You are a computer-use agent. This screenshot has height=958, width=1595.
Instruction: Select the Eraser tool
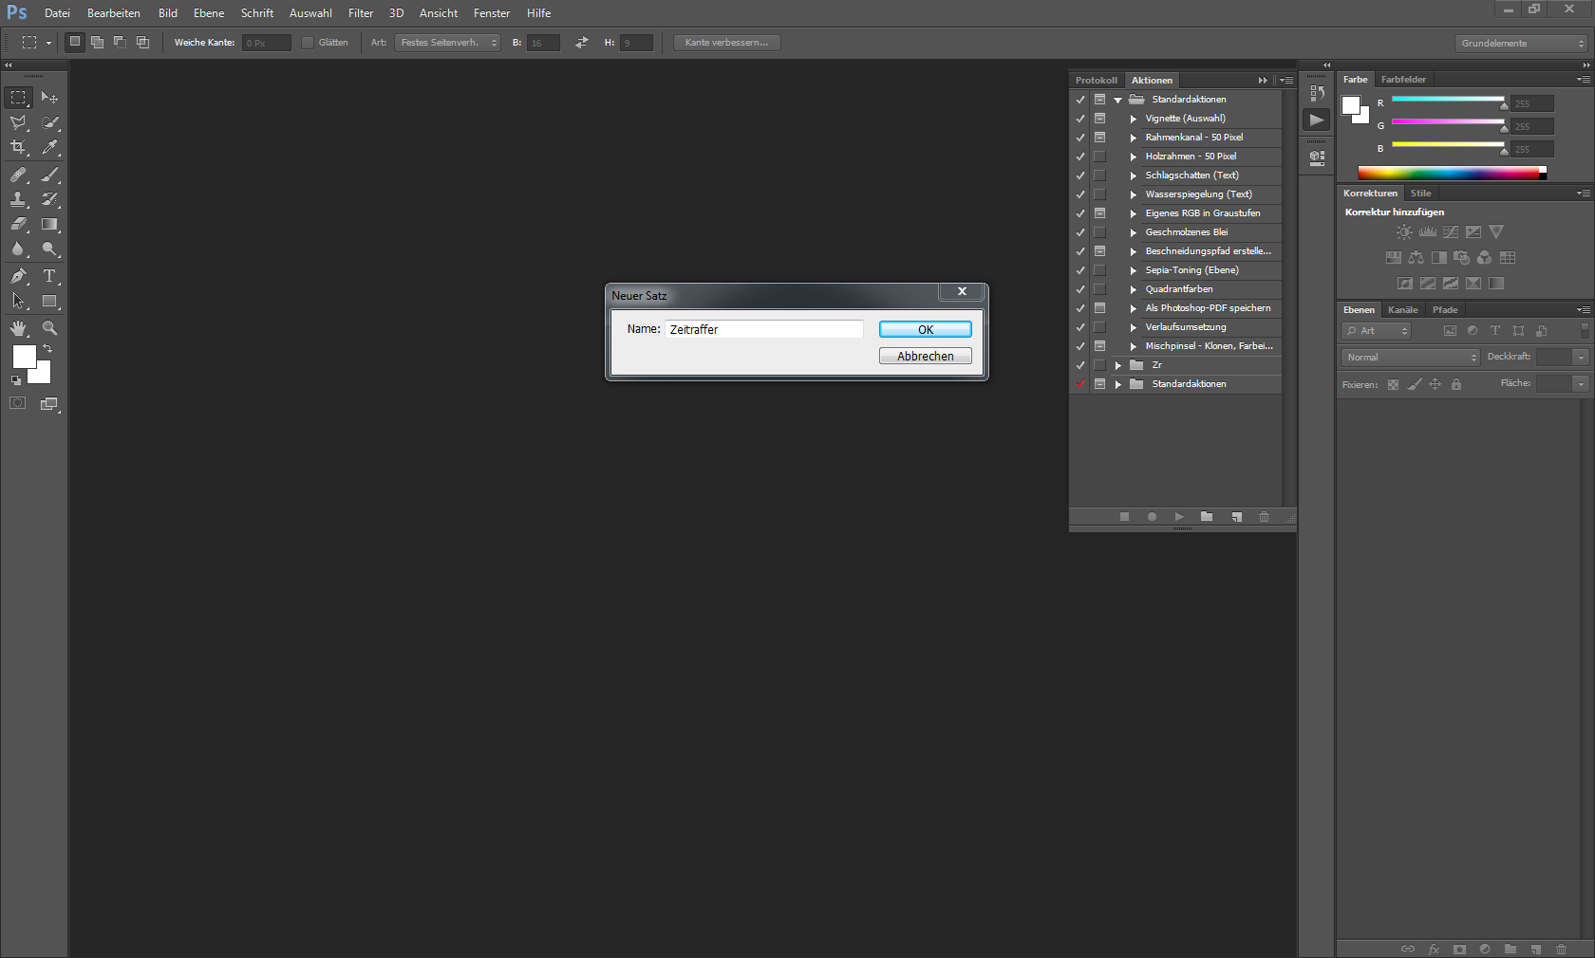tap(18, 224)
